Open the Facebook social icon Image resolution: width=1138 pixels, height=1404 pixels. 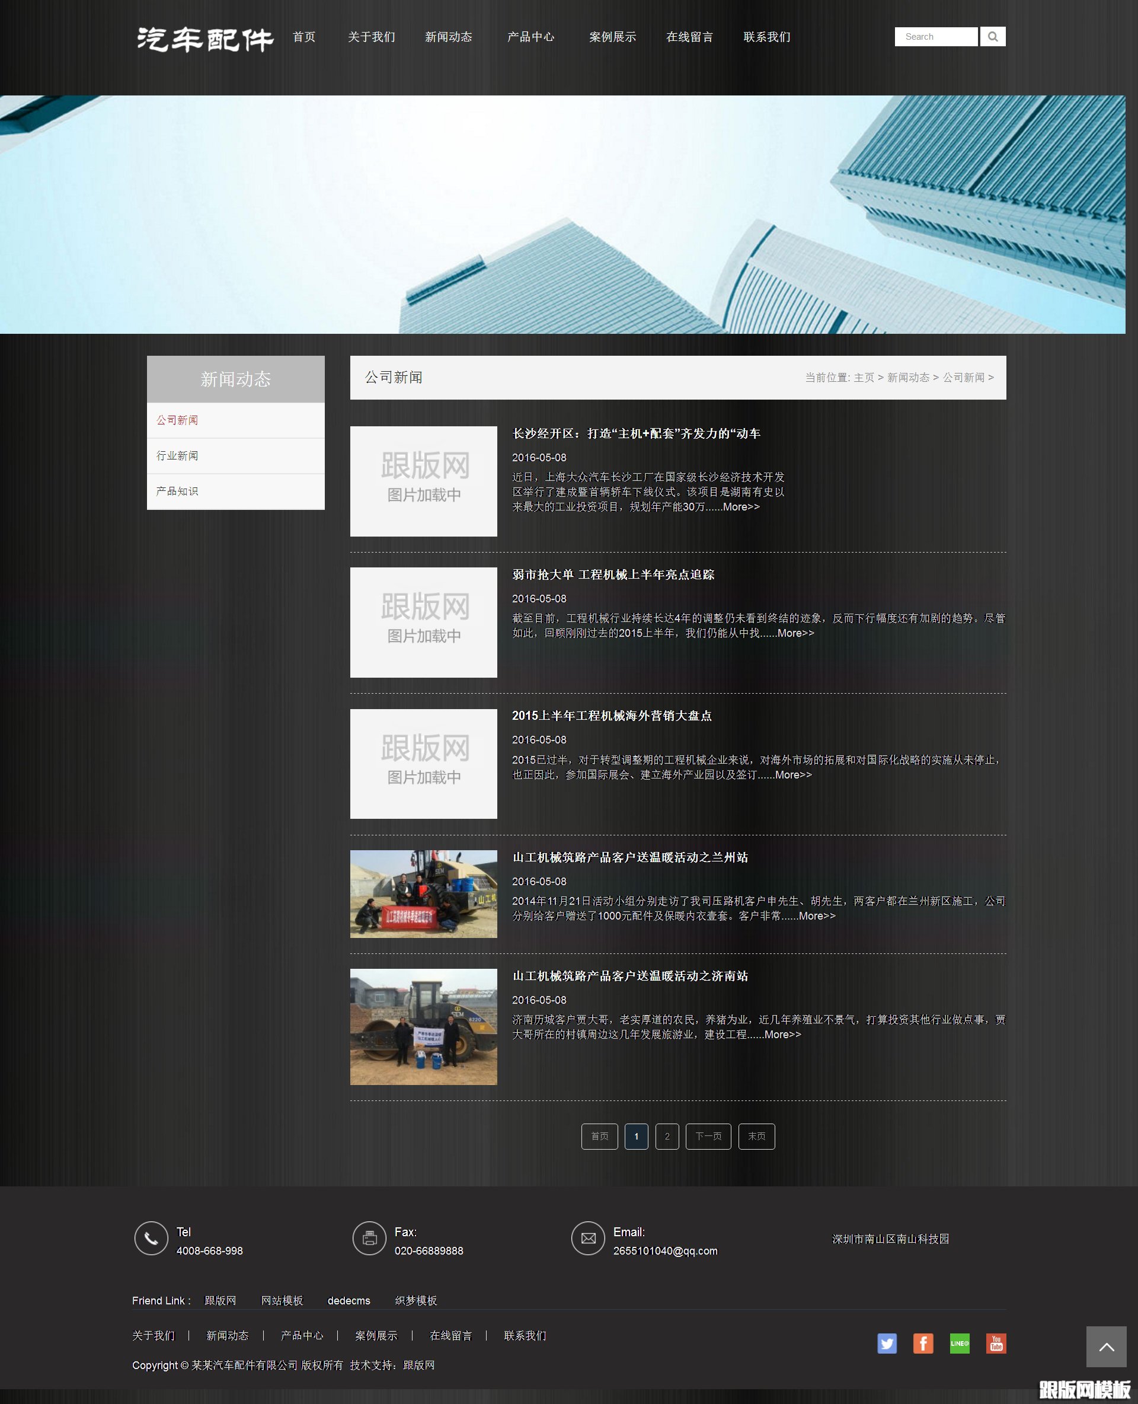point(923,1343)
